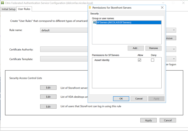The image size is (188, 131).
Task: Click Apply in the main Citrix FAS window
Action: tap(148, 120)
